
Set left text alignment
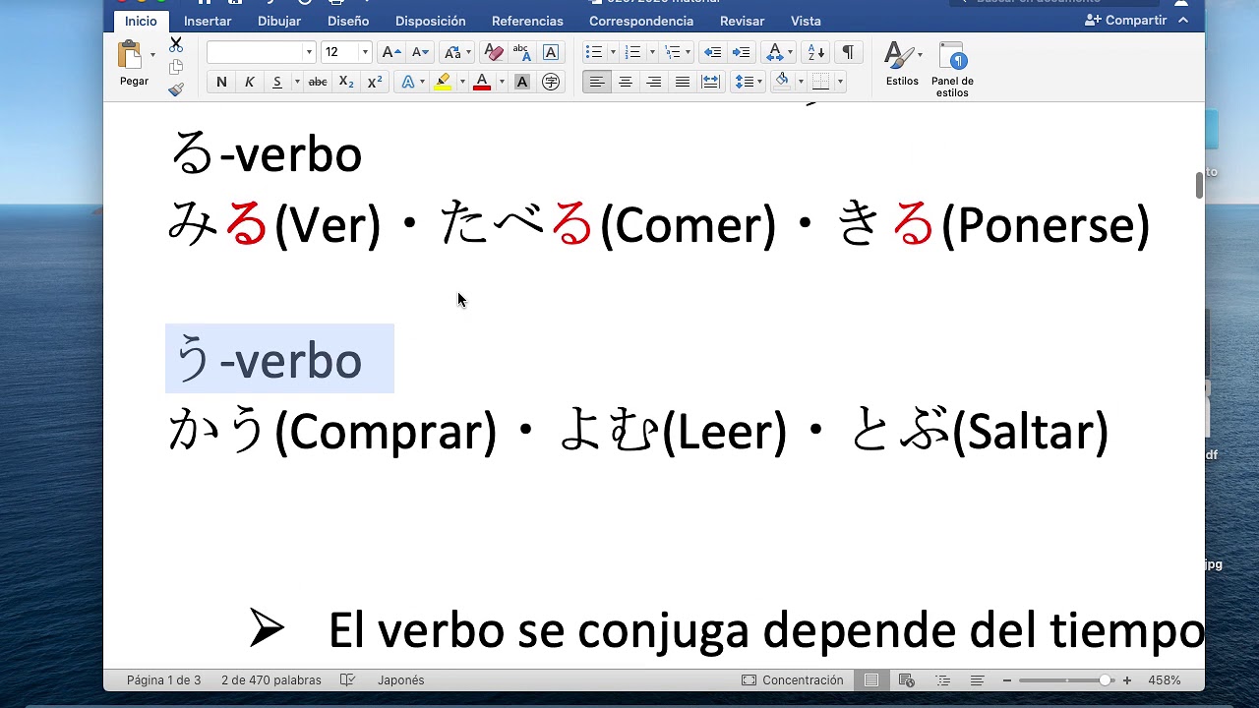(x=597, y=82)
